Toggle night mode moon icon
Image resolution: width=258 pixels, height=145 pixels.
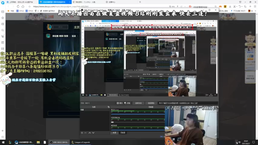click(245, 6)
